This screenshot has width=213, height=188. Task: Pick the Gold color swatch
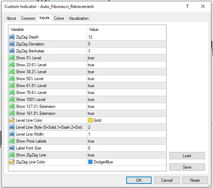pos(90,120)
